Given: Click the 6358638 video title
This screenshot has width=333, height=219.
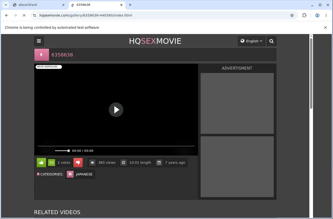Looking at the screenshot, I should click(62, 55).
